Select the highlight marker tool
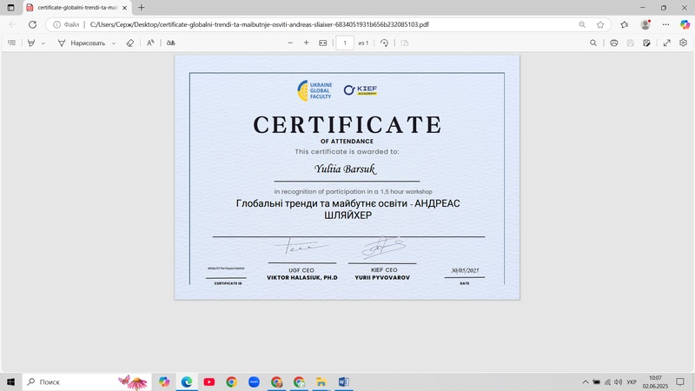695x391 pixels. (31, 43)
